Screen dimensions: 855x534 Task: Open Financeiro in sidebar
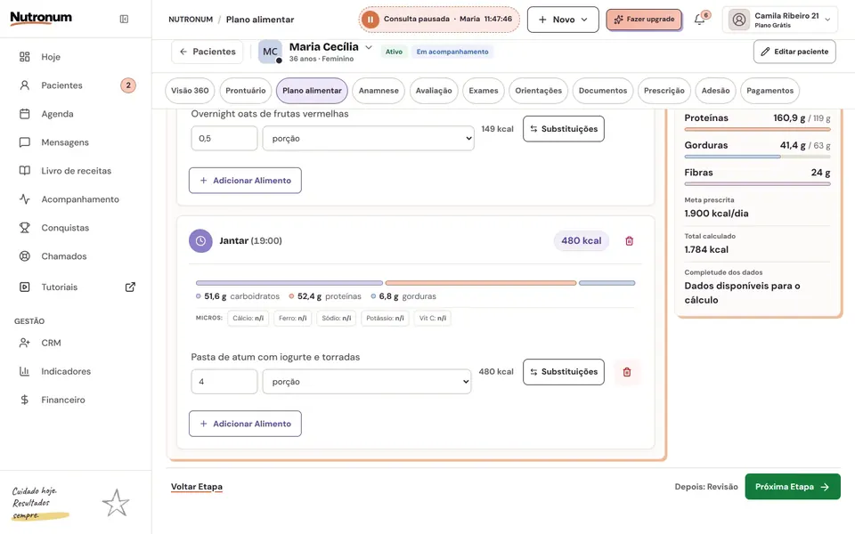tap(62, 400)
